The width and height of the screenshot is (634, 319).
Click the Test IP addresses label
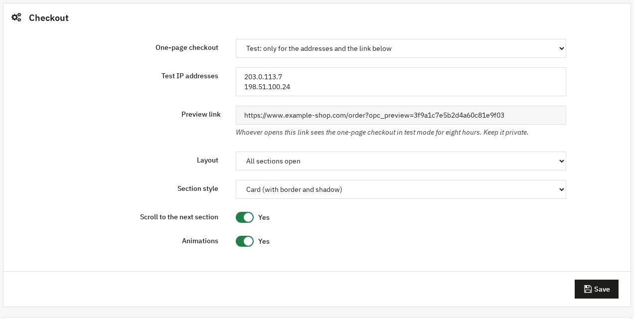tap(190, 76)
